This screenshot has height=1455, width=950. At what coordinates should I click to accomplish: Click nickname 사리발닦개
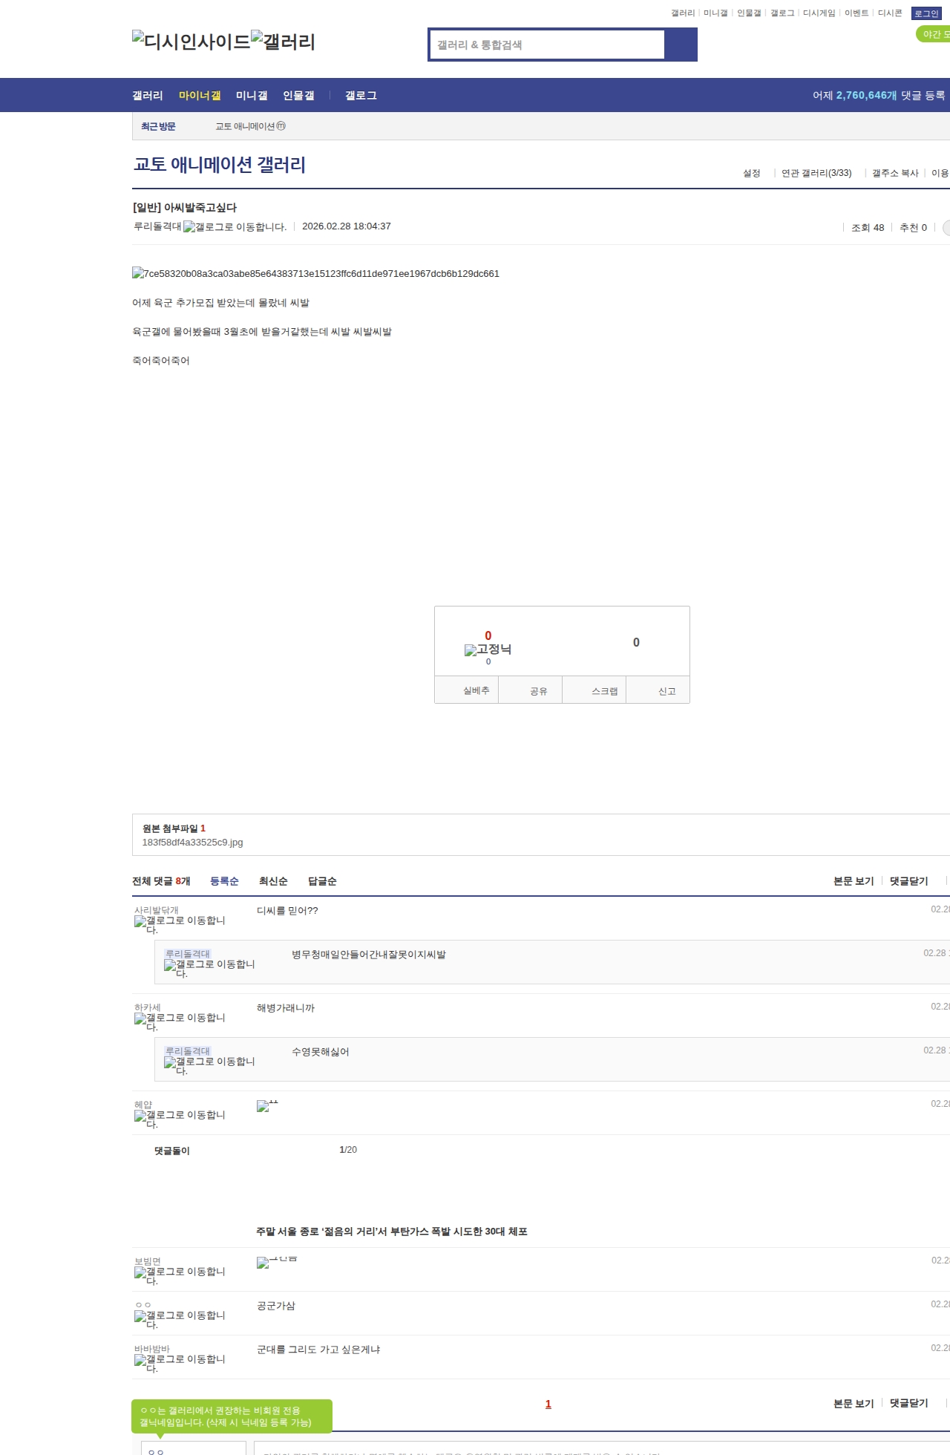(157, 910)
